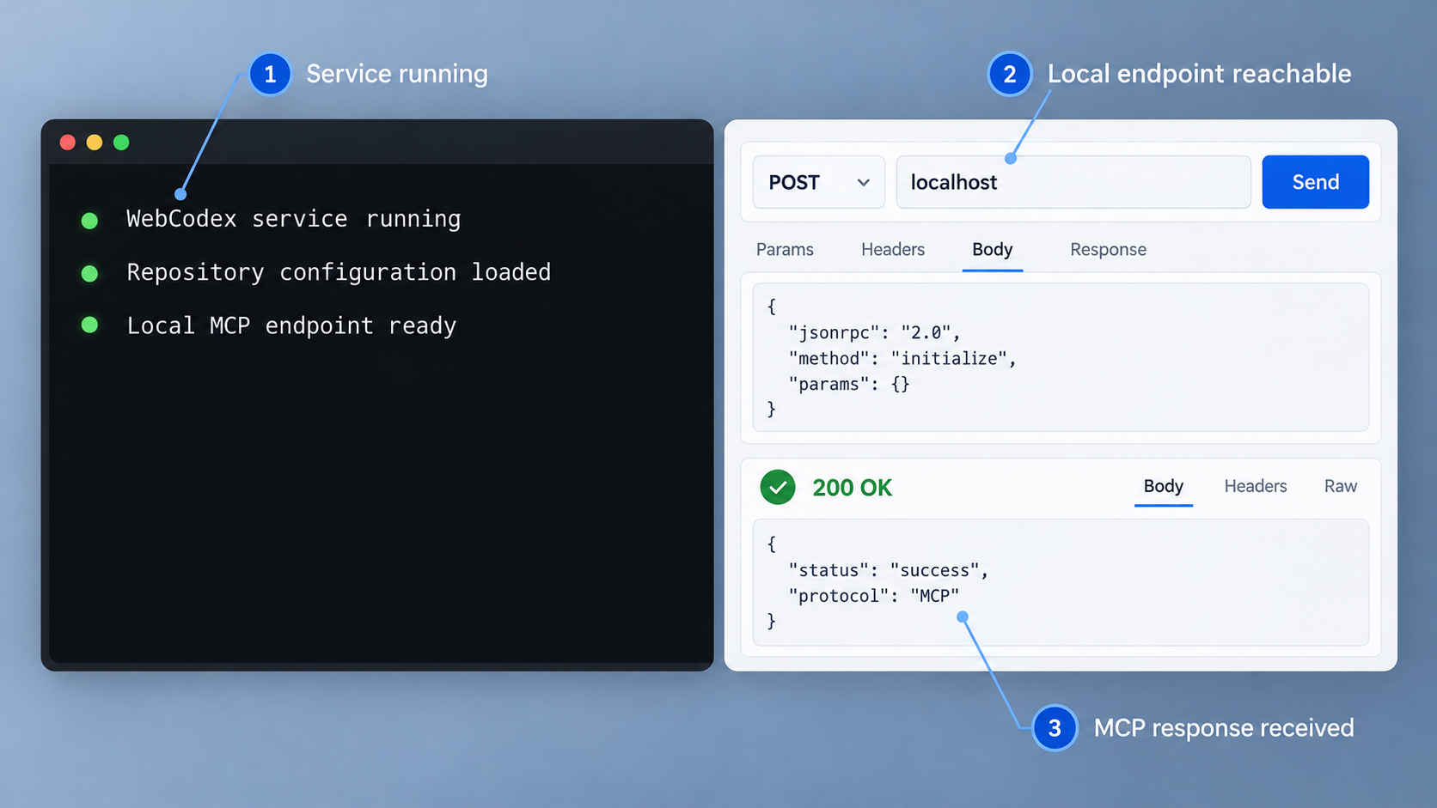1437x808 pixels.
Task: Click the green dot beside Repository configuration loaded
Action: click(x=89, y=273)
